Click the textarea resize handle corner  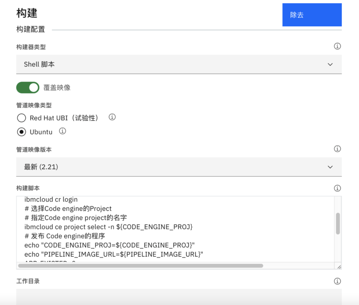point(339,267)
